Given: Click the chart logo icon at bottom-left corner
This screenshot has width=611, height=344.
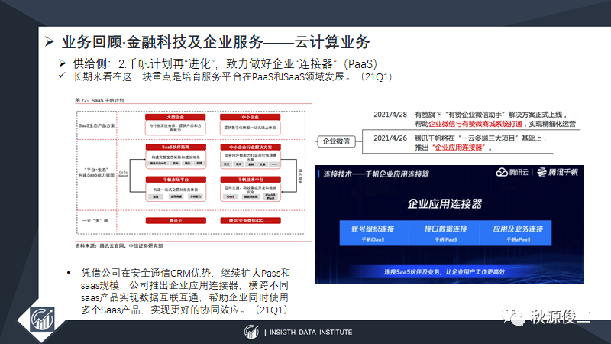Looking at the screenshot, I should [43, 319].
